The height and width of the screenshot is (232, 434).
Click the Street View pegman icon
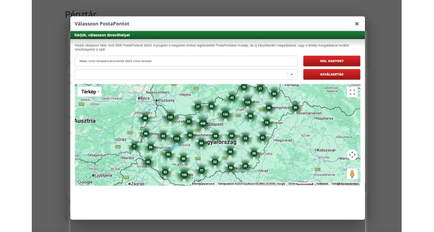352,174
